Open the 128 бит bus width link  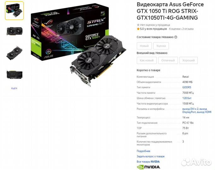(x=187, y=98)
